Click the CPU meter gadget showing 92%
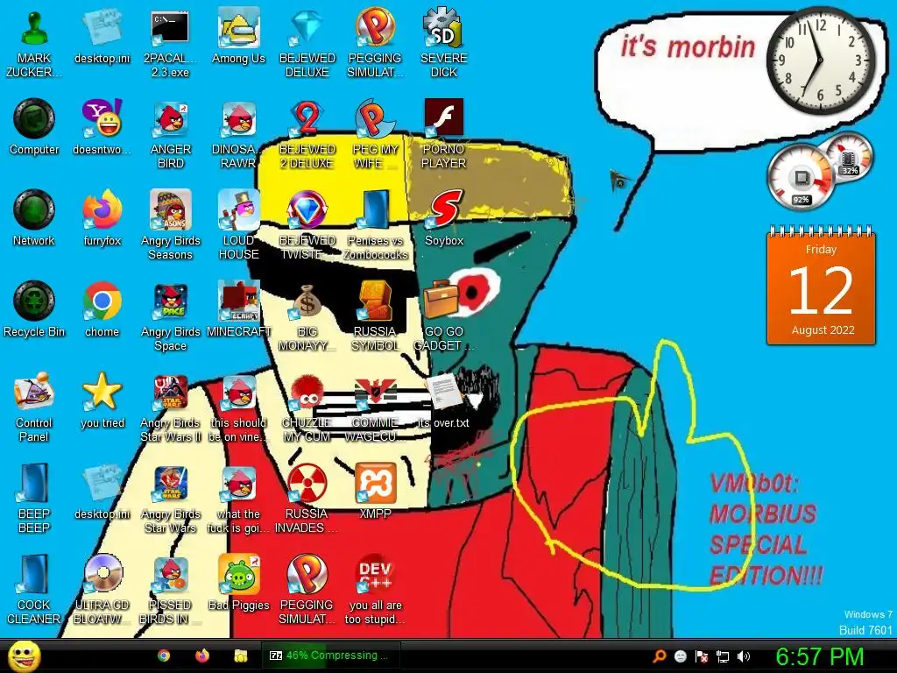Viewport: 897px width, 673px height. click(x=801, y=176)
